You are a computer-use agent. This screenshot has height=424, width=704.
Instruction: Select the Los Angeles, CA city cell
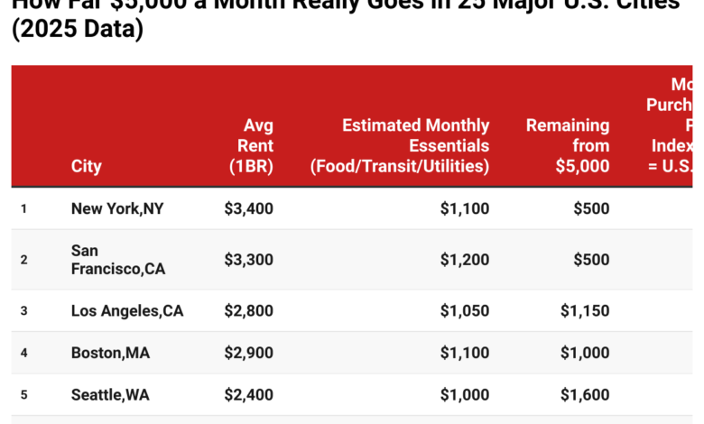pyautogui.click(x=126, y=311)
